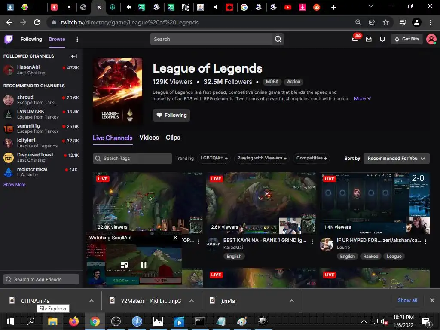Open loltyler1 in recommended channels

click(x=41, y=143)
